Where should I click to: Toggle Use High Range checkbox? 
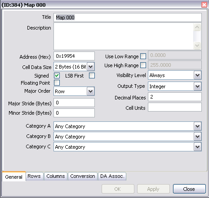[x=143, y=65]
